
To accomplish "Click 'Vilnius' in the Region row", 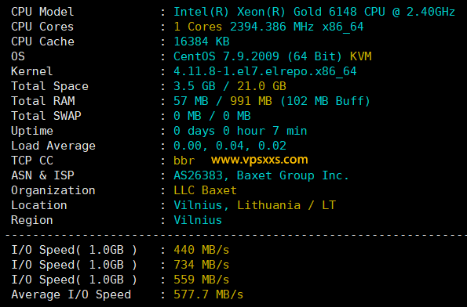I will pos(198,220).
